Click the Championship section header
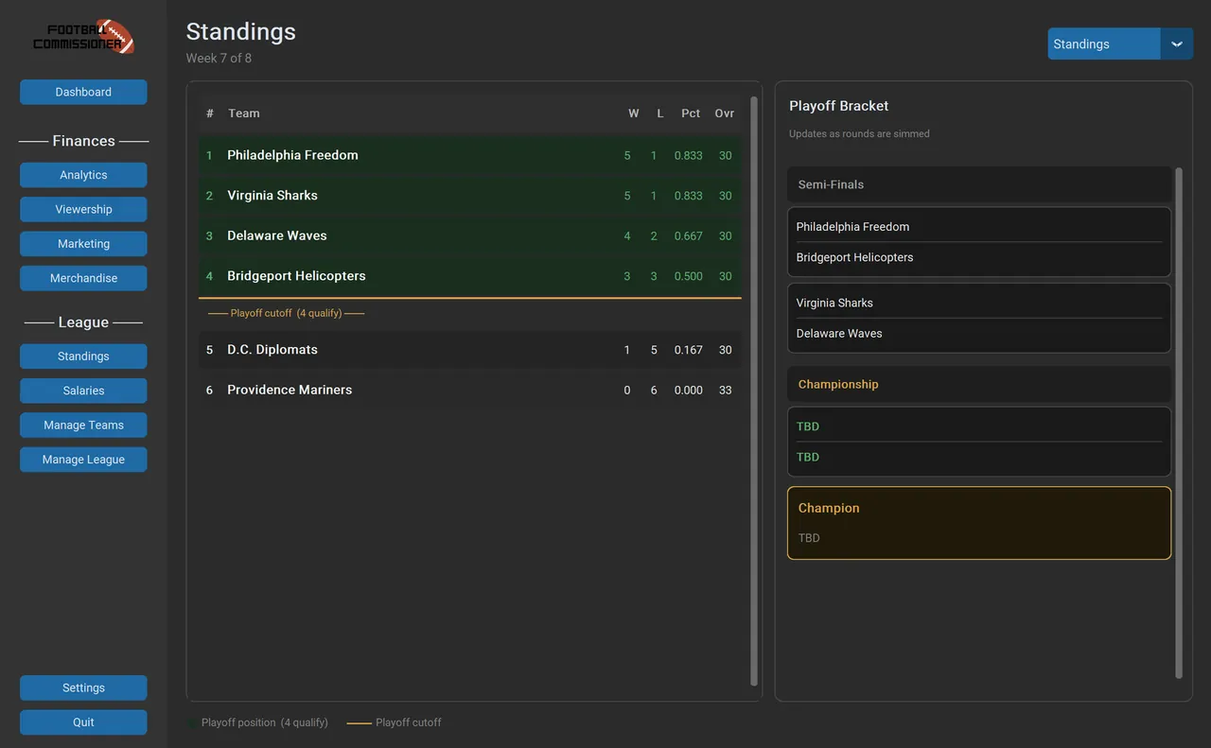 [979, 384]
